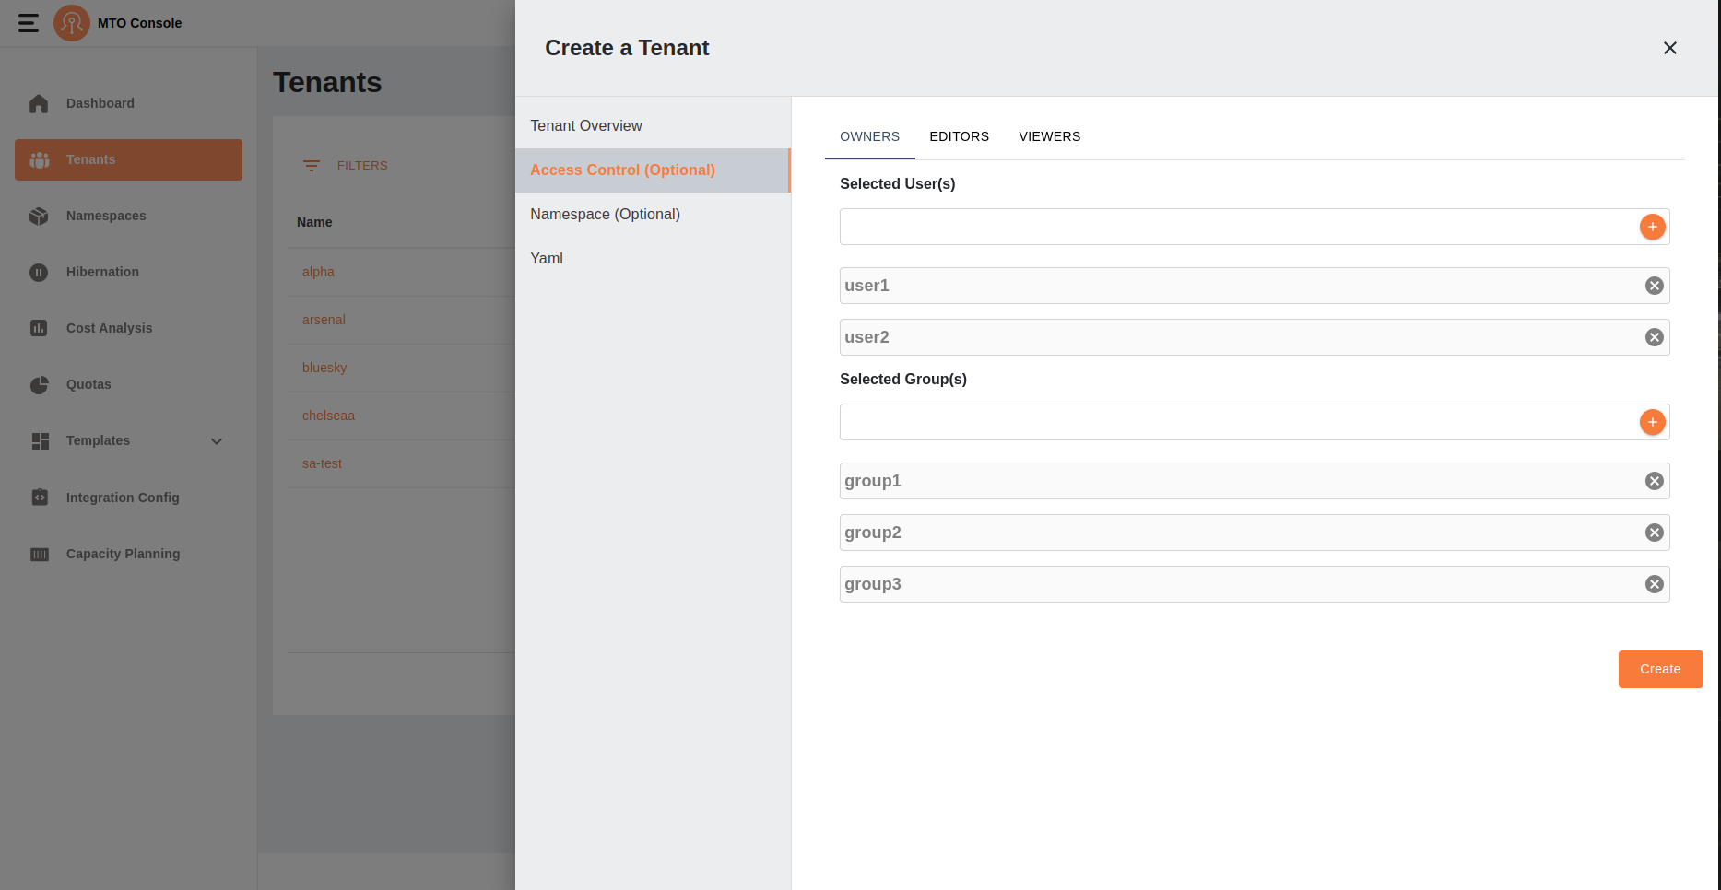The width and height of the screenshot is (1721, 890).
Task: Expand the Templates sidebar menu chevron
Action: [217, 441]
